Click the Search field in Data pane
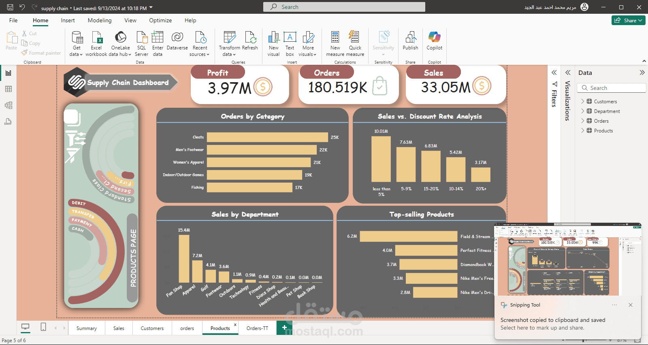This screenshot has height=345, width=648. [x=612, y=88]
